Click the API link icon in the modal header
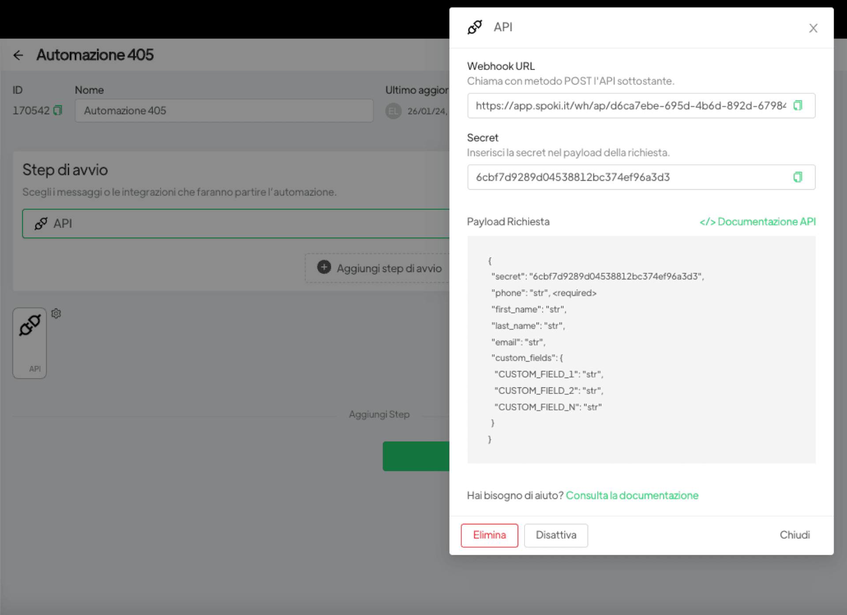Viewport: 847px width, 615px height. (x=475, y=27)
